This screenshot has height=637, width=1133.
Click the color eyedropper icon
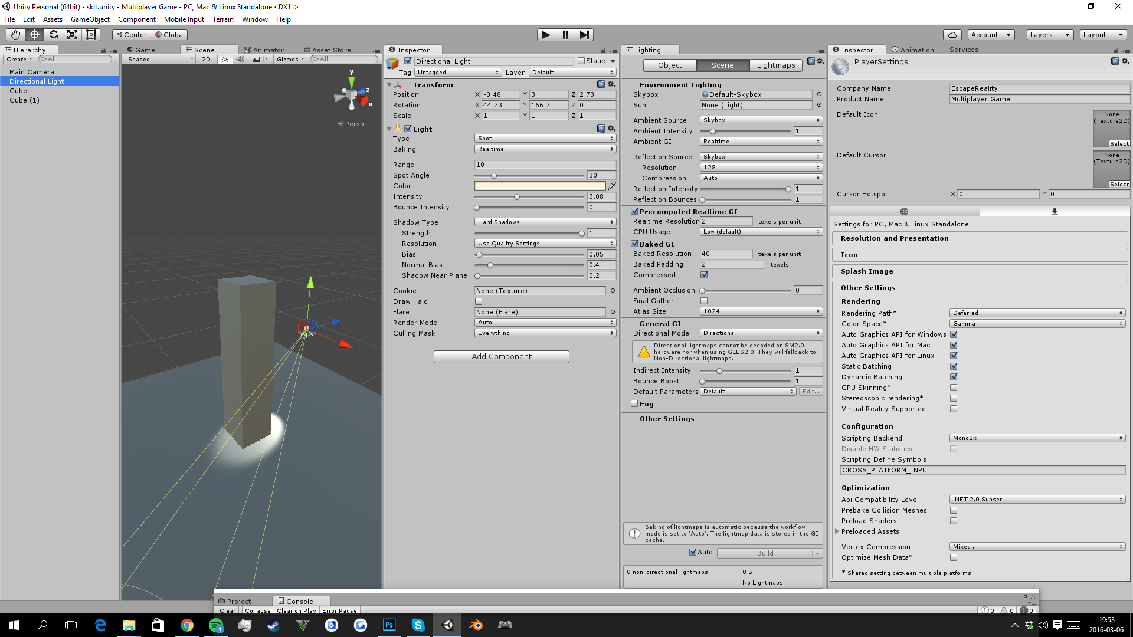(x=613, y=186)
